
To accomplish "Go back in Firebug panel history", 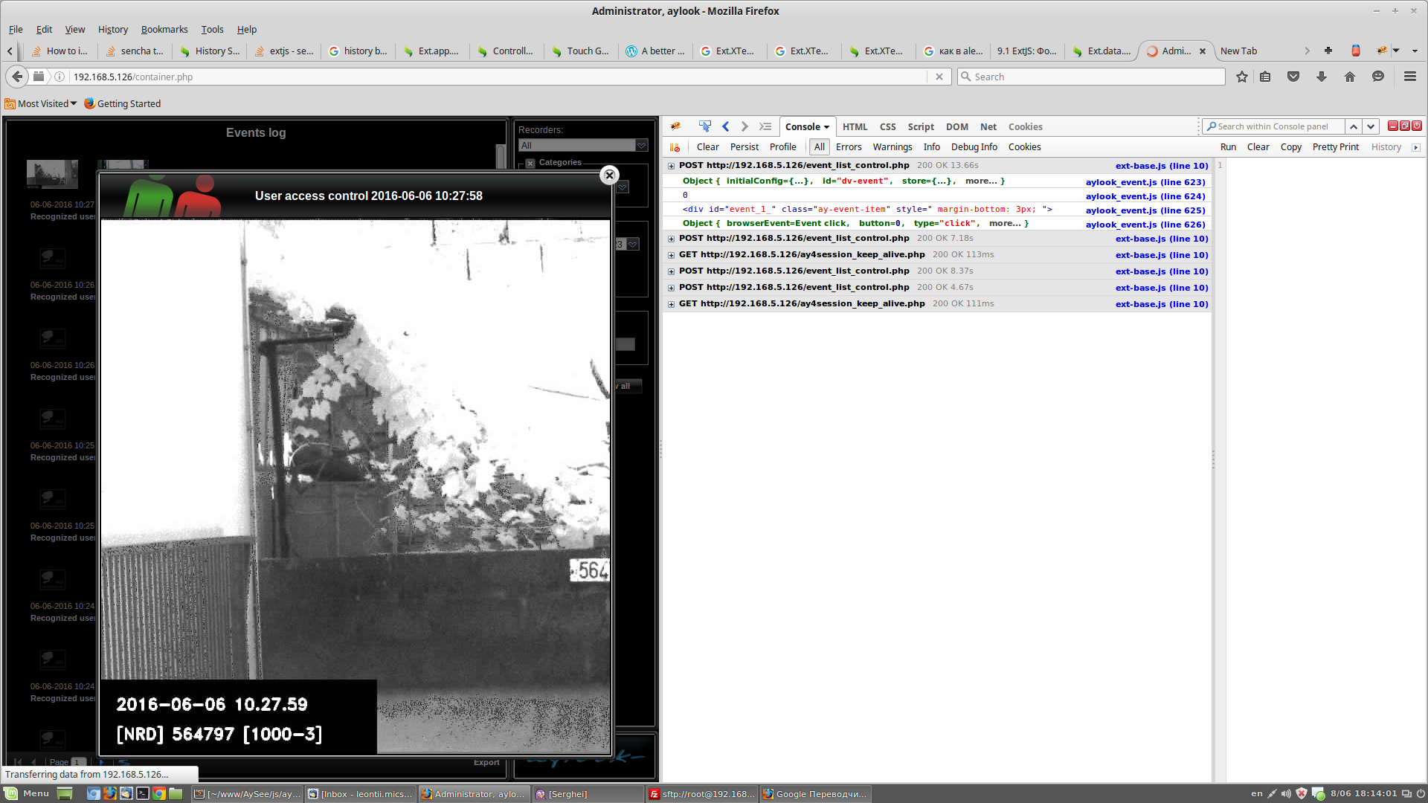I will coord(726,126).
